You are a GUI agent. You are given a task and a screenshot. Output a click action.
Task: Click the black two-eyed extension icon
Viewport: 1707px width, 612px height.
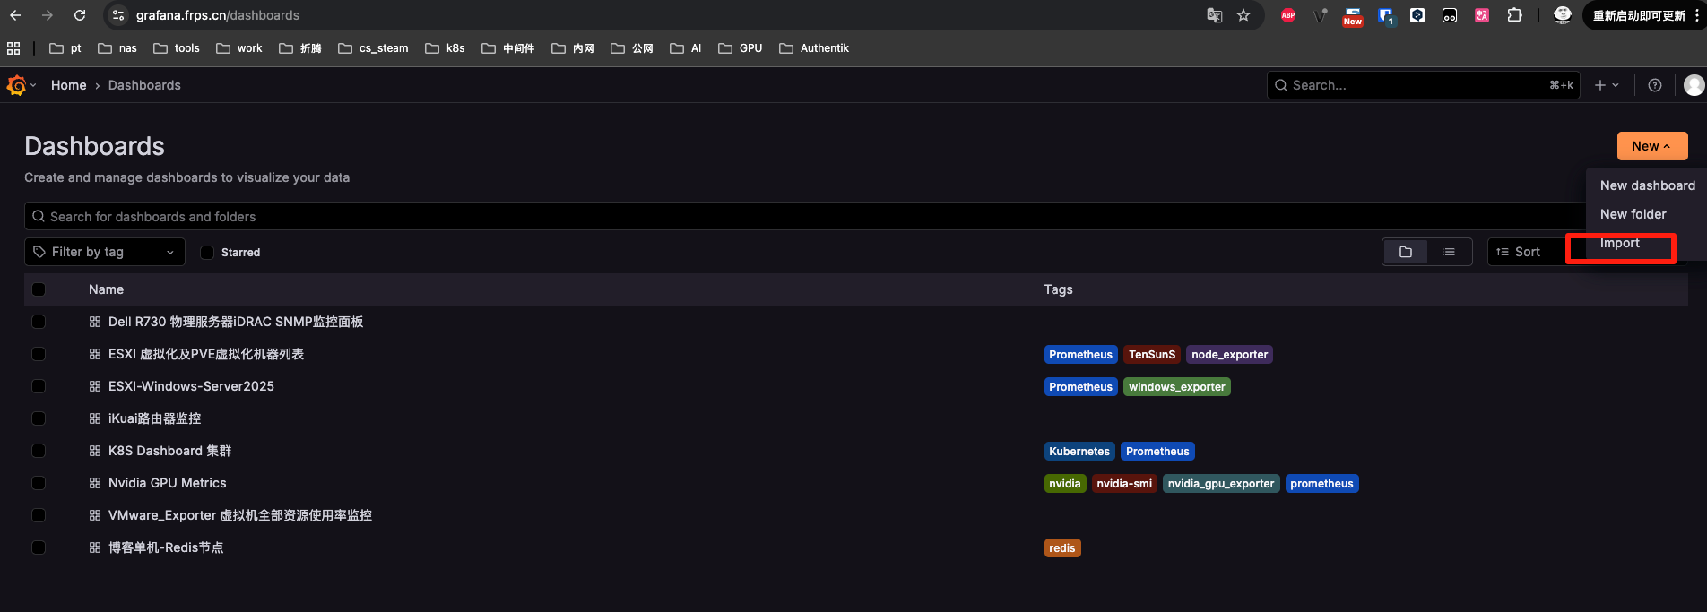(x=1450, y=15)
